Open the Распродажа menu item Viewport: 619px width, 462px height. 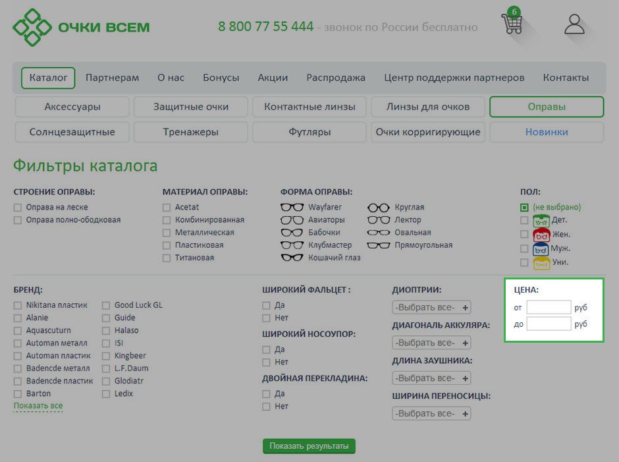pyautogui.click(x=335, y=78)
